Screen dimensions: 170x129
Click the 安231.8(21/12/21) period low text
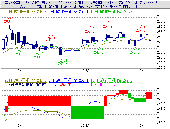[x=141, y=2]
